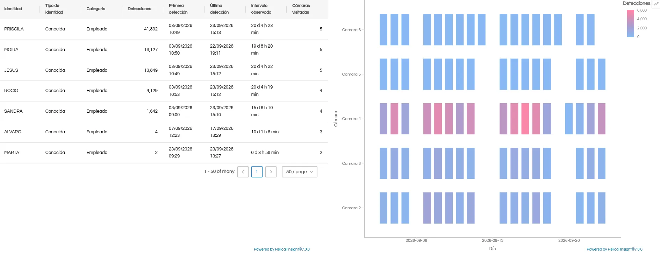Click the 1,642 detections value
Viewport: 660px width, 253px height.
tap(152, 111)
